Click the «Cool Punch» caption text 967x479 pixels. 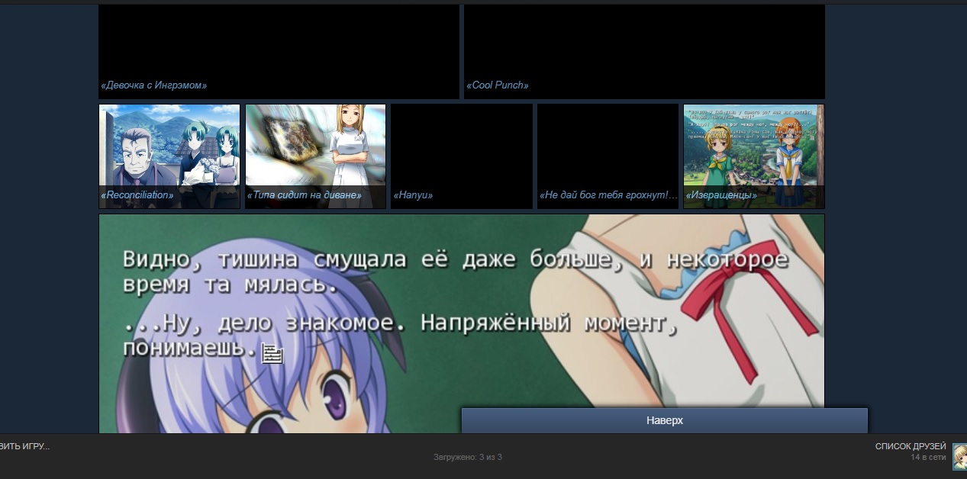(x=498, y=85)
